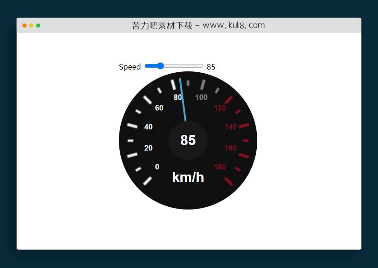Click the yellow minimize dot in the title bar

point(31,25)
